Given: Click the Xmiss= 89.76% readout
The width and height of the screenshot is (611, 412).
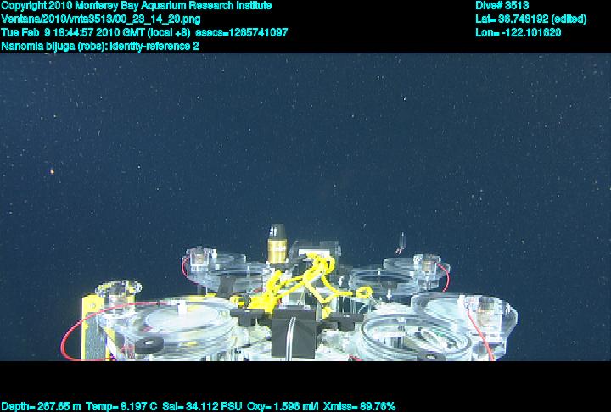Looking at the screenshot, I should coord(359,406).
